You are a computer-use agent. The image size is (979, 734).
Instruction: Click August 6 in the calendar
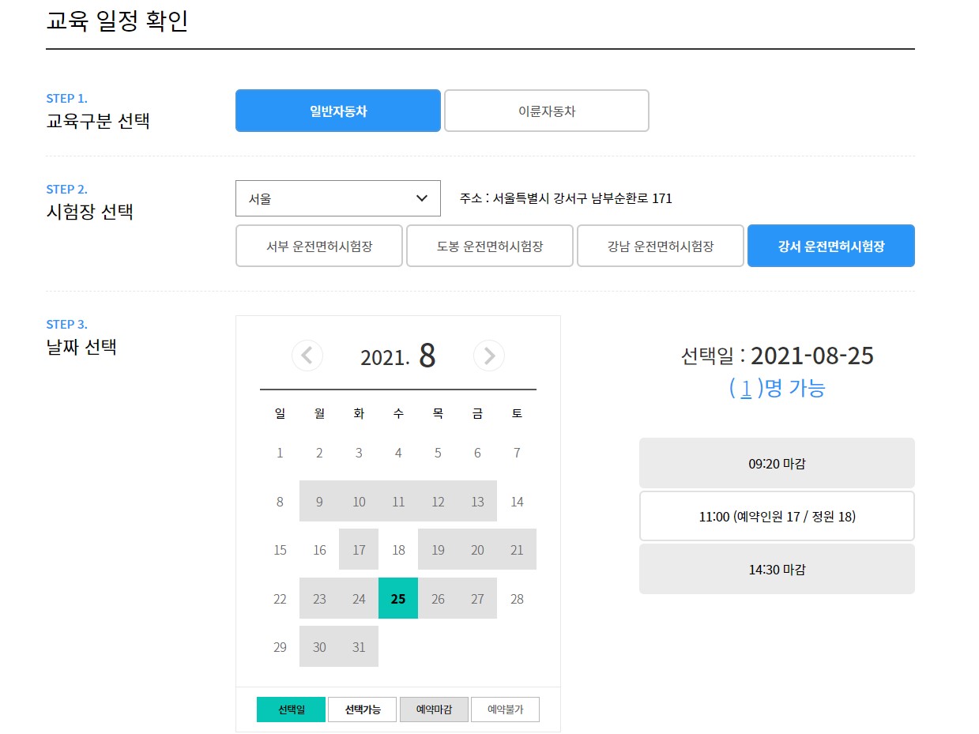pos(477,453)
